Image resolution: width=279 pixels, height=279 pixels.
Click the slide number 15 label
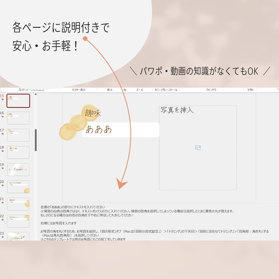pyautogui.click(x=2, y=96)
